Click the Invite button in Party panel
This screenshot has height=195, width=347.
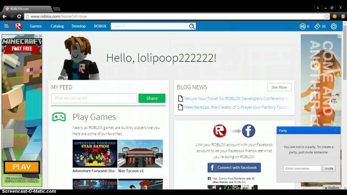(x=329, y=168)
